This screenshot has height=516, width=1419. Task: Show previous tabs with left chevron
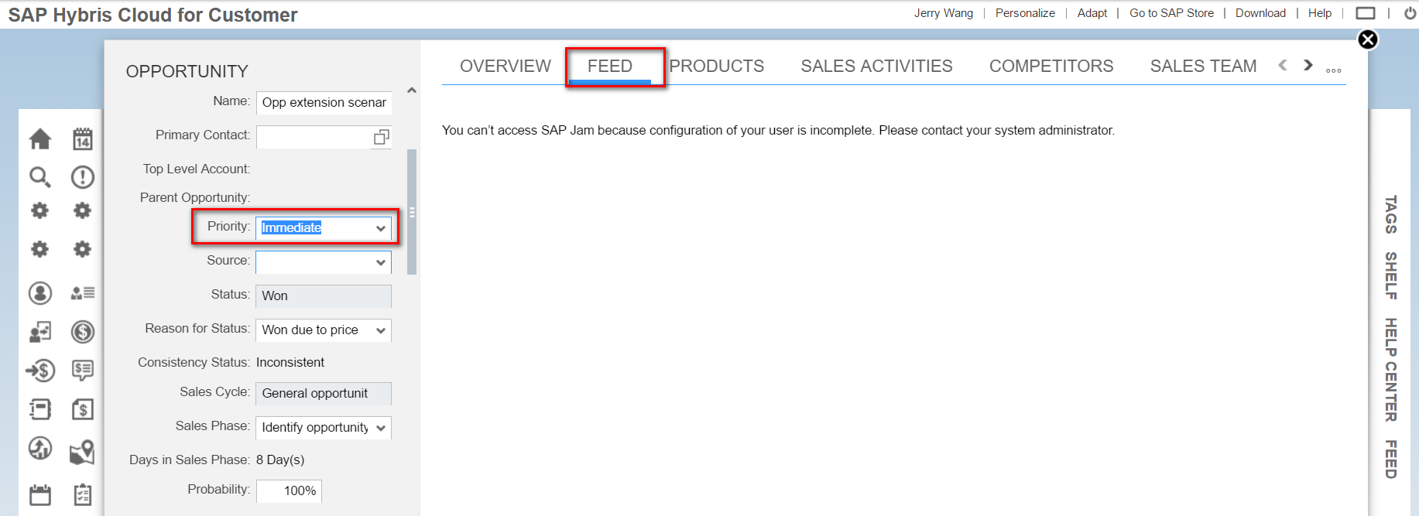click(x=1283, y=66)
